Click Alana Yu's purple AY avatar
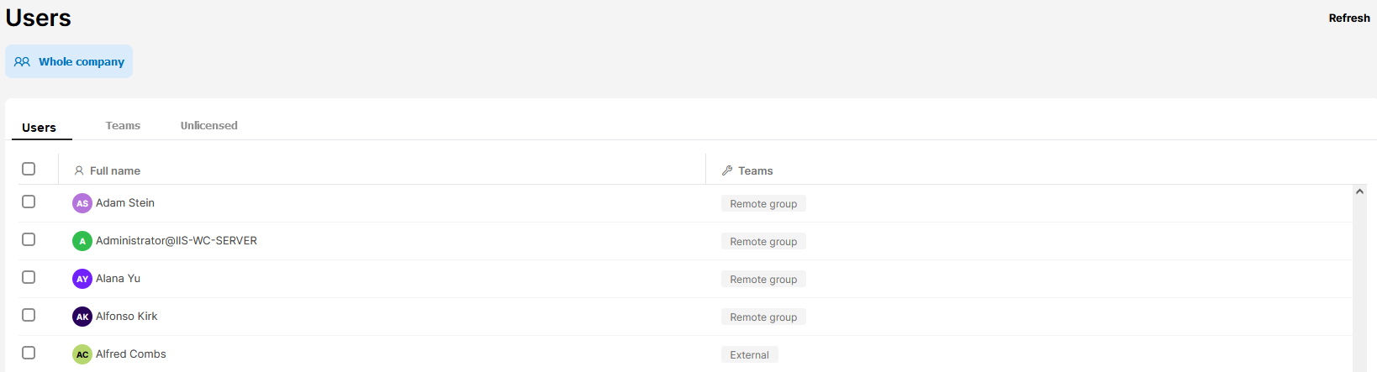The height and width of the screenshot is (372, 1377). pyautogui.click(x=82, y=279)
